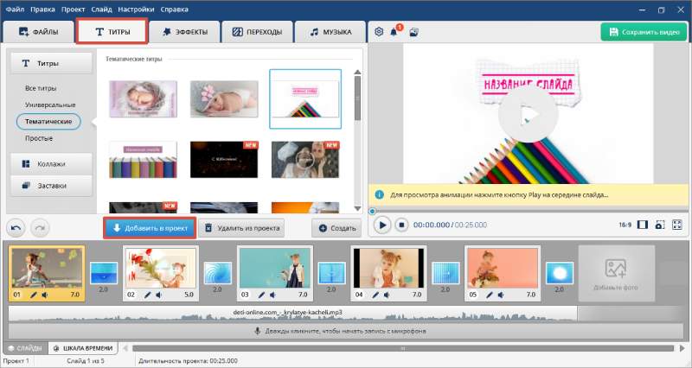
Task: Click the krylatye-kacheli.mp3 audio track
Action: [x=292, y=314]
